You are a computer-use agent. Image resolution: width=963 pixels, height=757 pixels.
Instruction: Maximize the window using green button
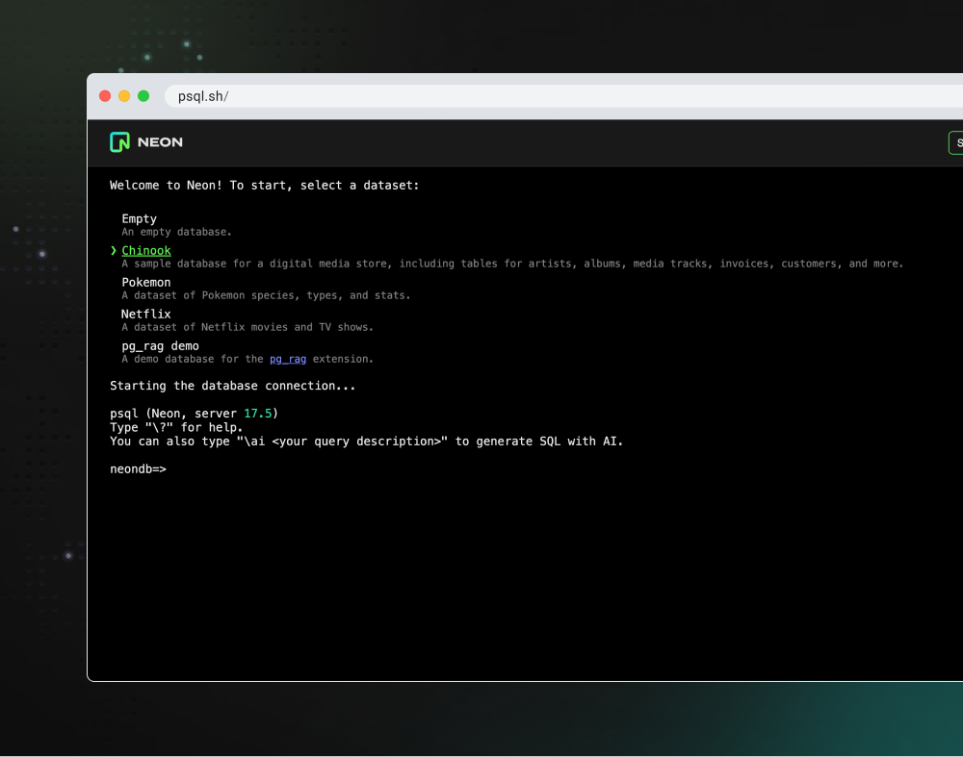click(143, 96)
